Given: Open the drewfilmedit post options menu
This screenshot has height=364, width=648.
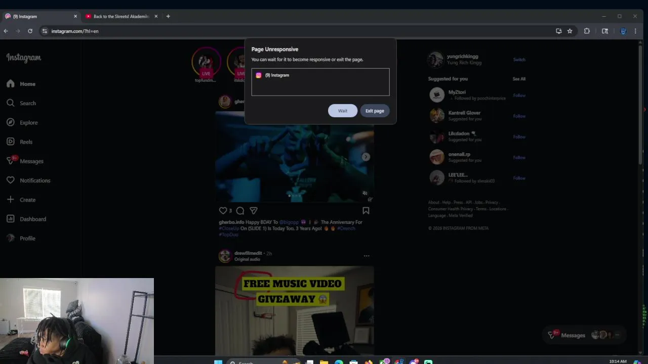Looking at the screenshot, I should [367, 256].
